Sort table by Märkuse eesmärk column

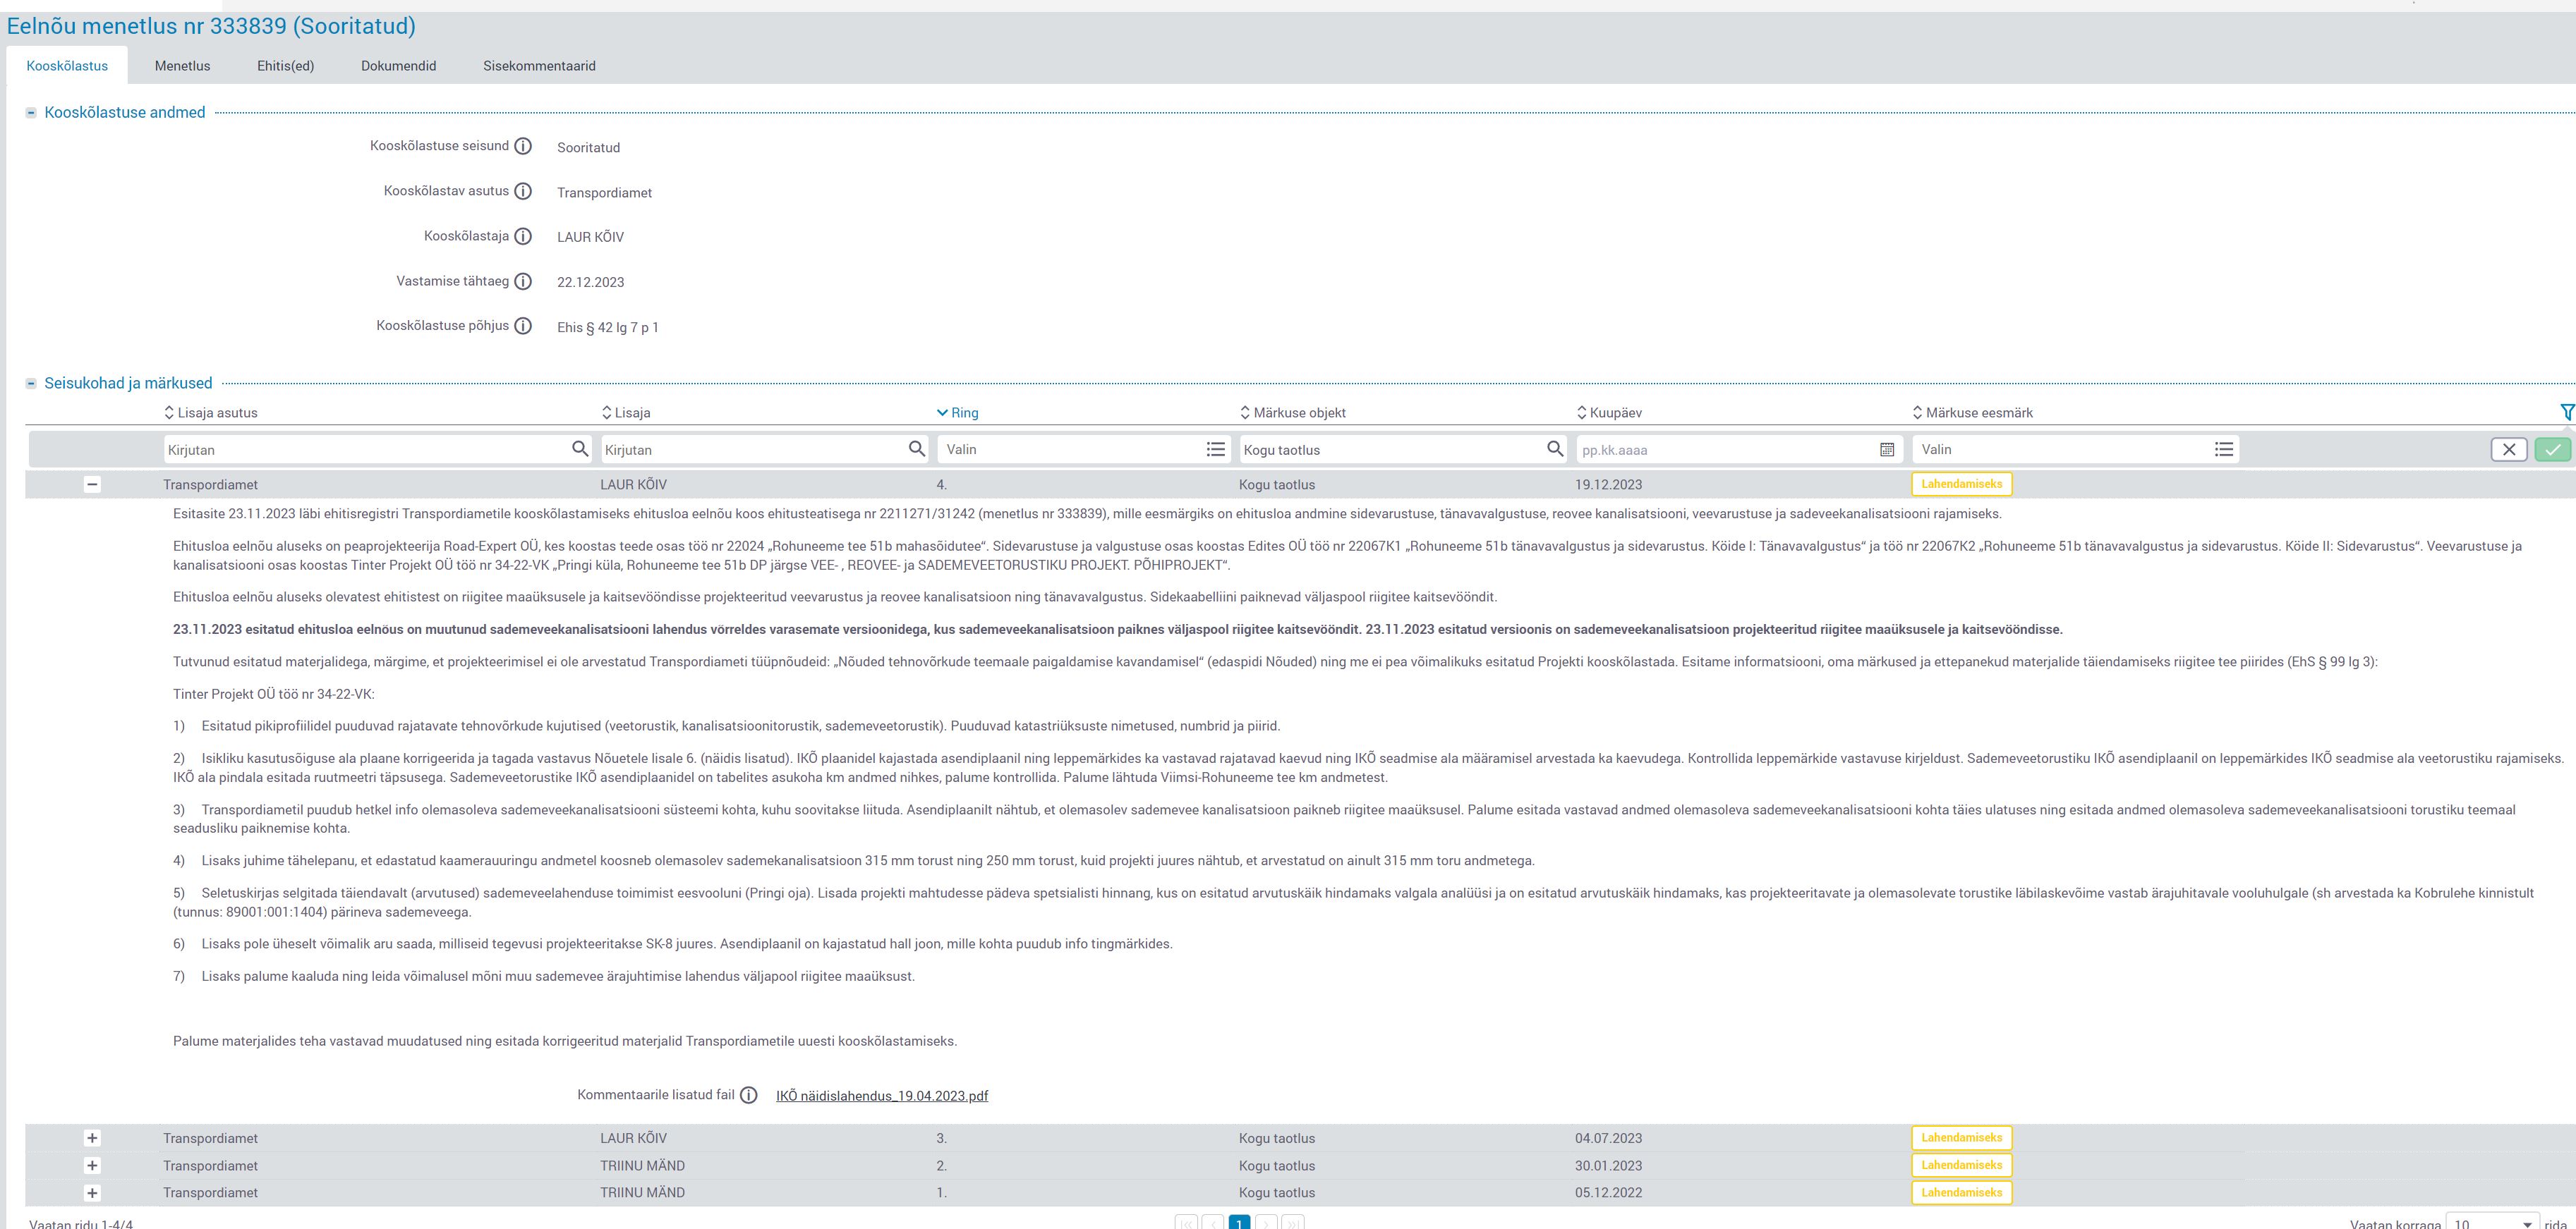pyautogui.click(x=1973, y=412)
